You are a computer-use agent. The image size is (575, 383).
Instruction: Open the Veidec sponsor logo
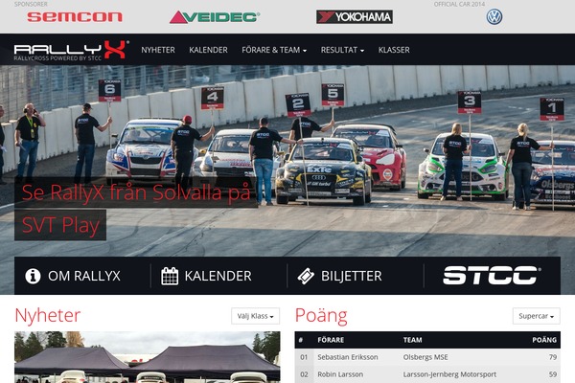tap(215, 17)
